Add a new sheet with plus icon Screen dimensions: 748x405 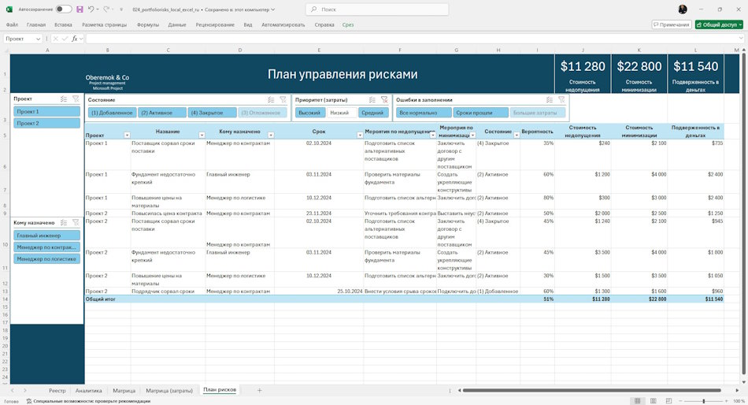point(260,390)
